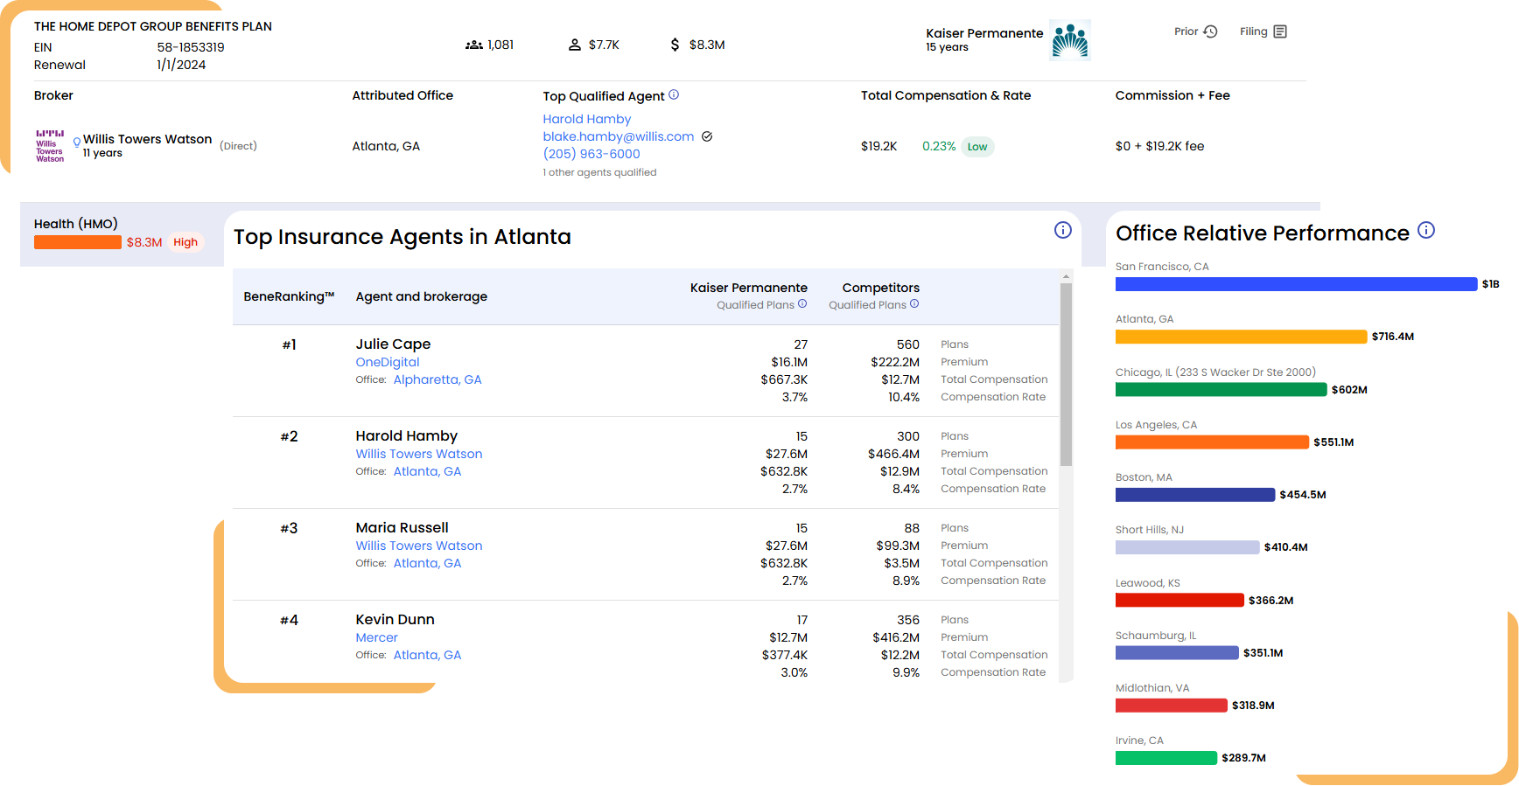Click the $0 + $19.2K fee value

1159,146
